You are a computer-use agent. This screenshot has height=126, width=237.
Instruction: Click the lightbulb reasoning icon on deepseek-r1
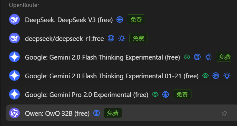pos(122,38)
